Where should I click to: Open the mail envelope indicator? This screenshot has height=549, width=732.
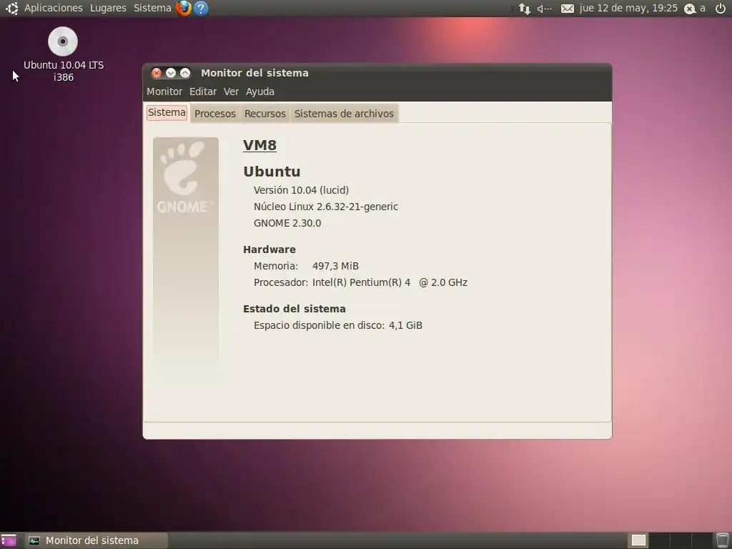[x=567, y=9]
